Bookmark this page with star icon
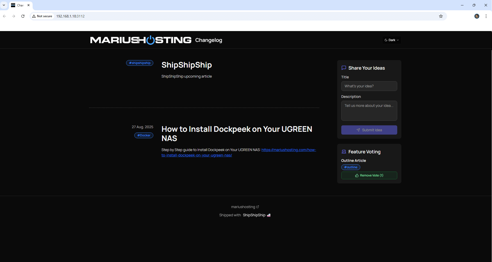The image size is (492, 262). [441, 16]
